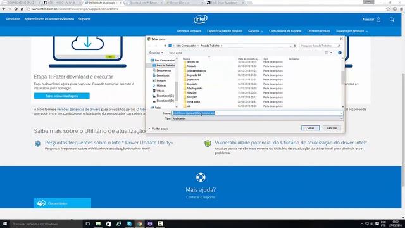Open the Suporte menu

[84, 19]
